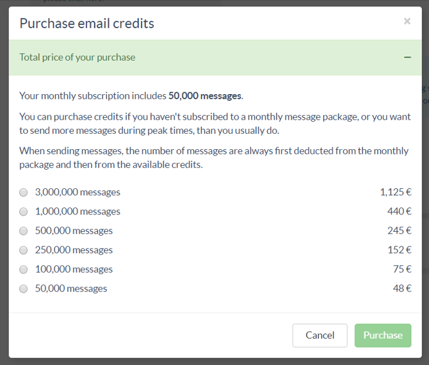
Task: Pick the 500,000 messages radio button
Action: [24, 231]
